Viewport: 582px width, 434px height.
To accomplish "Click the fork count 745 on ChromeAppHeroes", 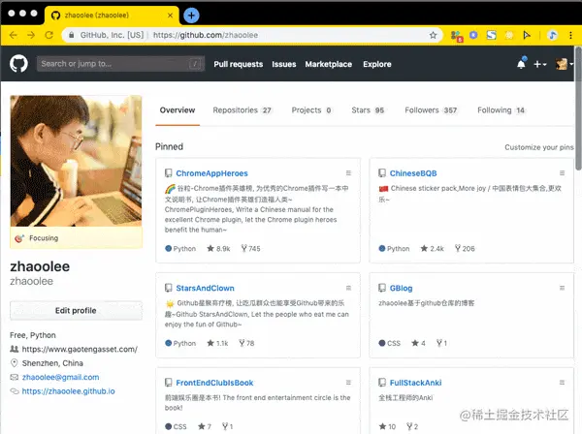I will point(250,249).
